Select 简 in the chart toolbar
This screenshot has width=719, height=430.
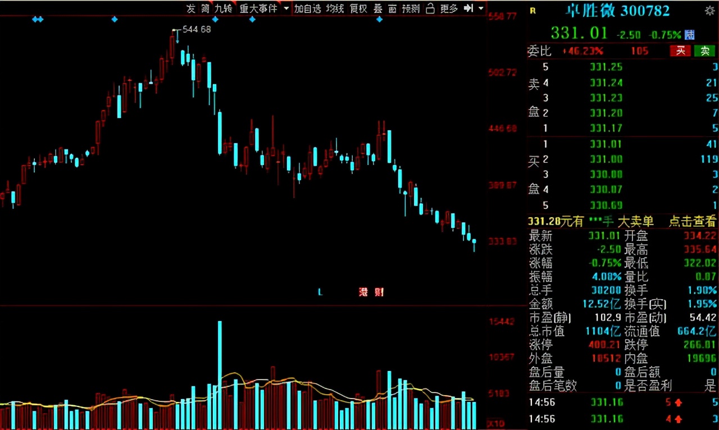206,8
